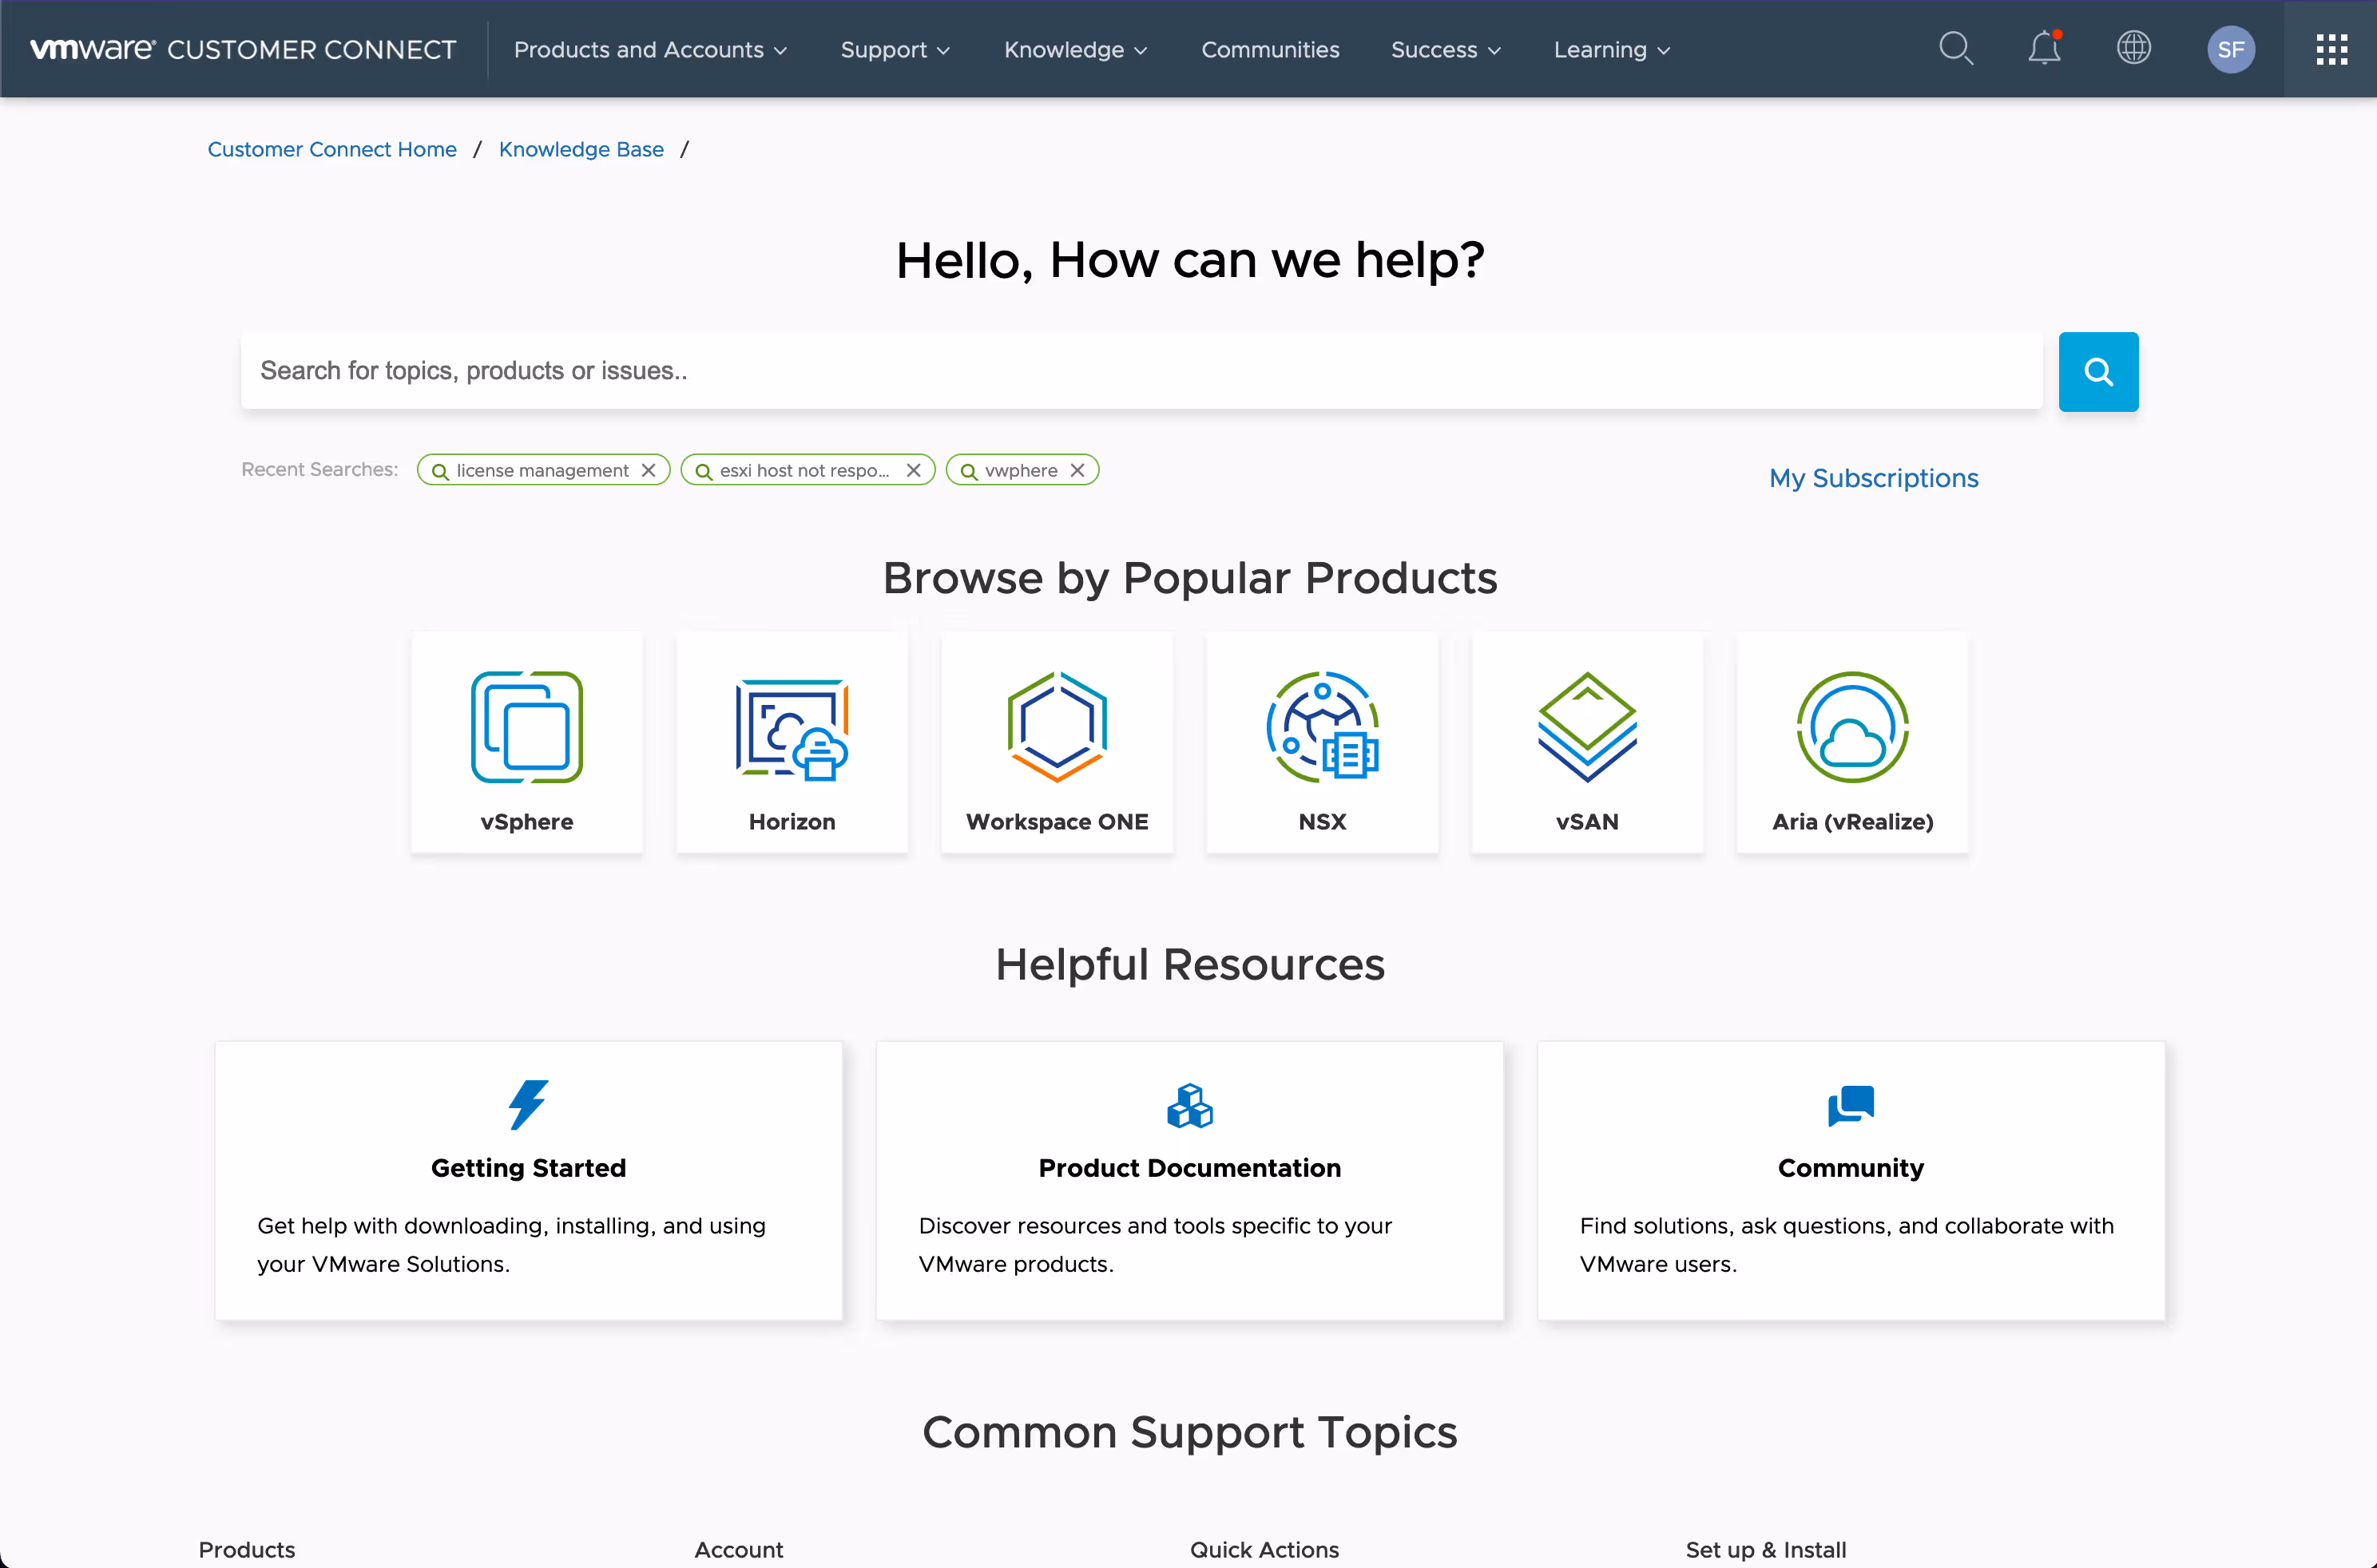Image resolution: width=2377 pixels, height=1568 pixels.
Task: Go to Customer Connect Home breadcrumb
Action: coord(331,149)
